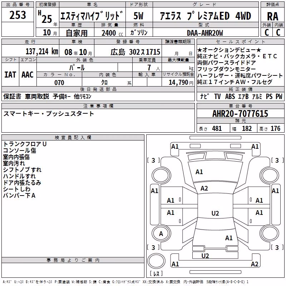The height and width of the screenshot is (286, 286).
Task: Select height value 176
Action: 275,129
